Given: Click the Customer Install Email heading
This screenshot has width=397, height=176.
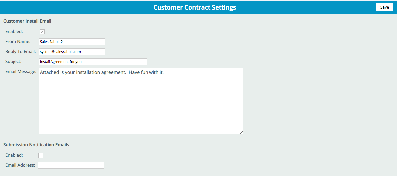Looking at the screenshot, I should 27,21.
